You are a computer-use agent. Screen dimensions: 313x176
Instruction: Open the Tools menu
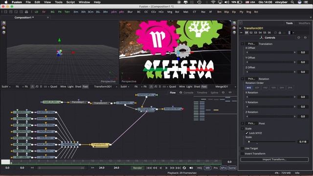pyautogui.click(x=59, y=2)
